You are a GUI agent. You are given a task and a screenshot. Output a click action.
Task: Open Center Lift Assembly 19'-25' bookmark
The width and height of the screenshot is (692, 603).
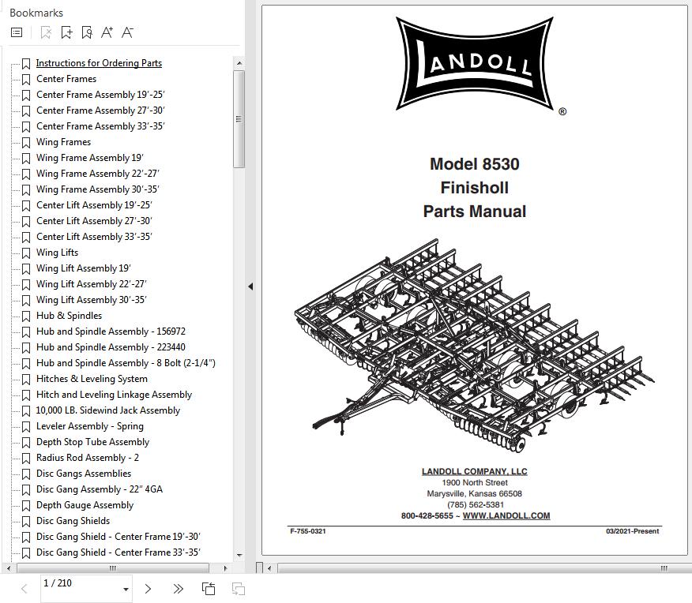pos(94,205)
